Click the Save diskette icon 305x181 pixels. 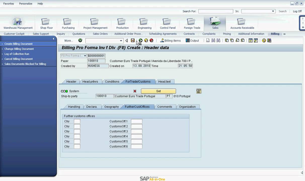(133, 40)
